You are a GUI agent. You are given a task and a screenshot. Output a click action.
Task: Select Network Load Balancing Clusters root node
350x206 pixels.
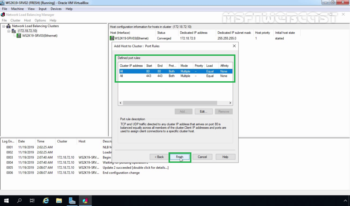point(35,26)
